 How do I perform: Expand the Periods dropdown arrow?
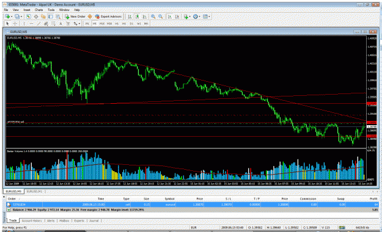point(199,16)
